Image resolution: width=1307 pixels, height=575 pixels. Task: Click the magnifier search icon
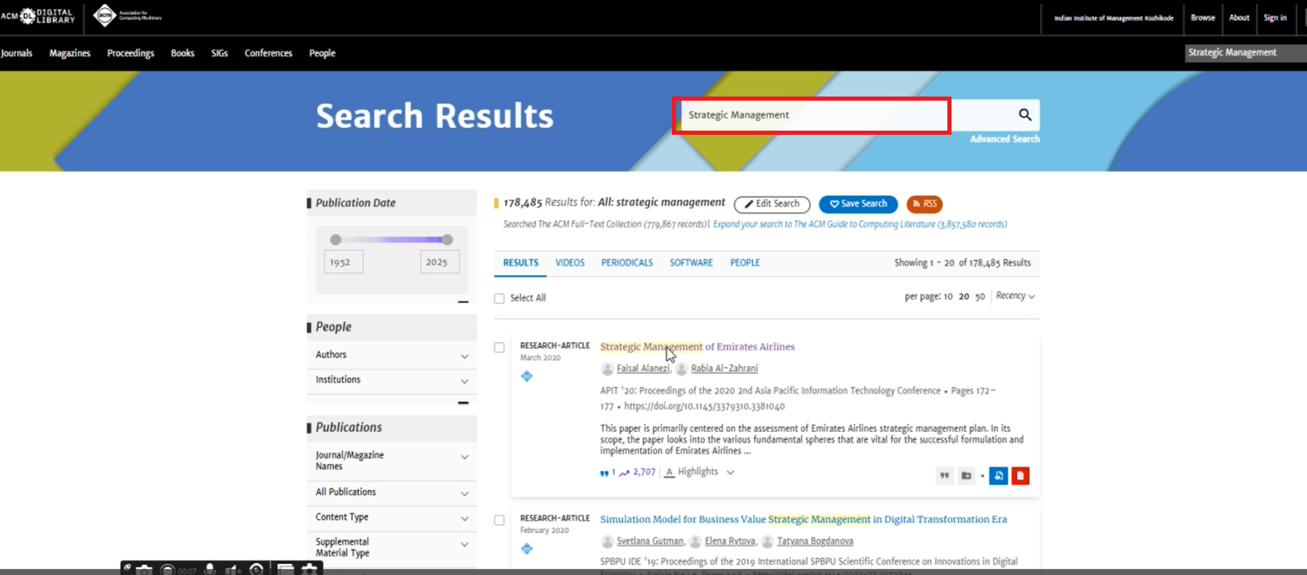[1025, 115]
